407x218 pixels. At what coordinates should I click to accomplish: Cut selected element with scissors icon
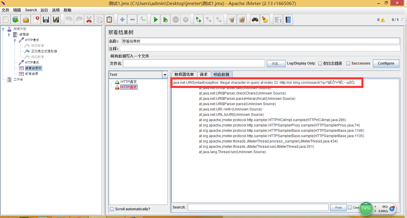click(x=89, y=20)
